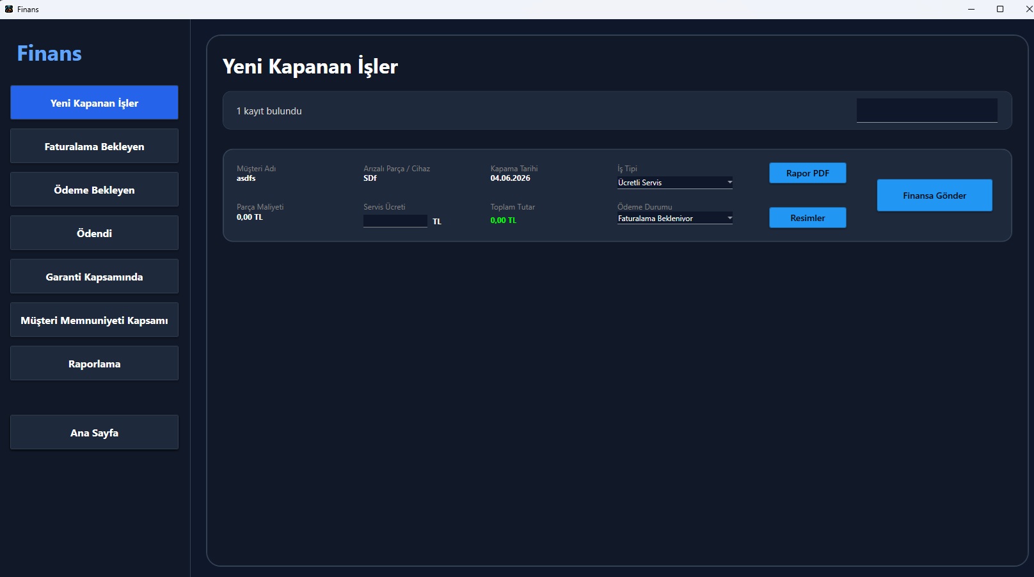The width and height of the screenshot is (1034, 577).
Task: Click the device value 'SDf'
Action: (370, 178)
